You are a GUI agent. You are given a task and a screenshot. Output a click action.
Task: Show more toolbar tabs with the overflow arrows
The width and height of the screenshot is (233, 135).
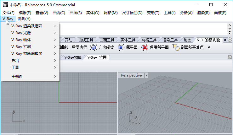225,40
